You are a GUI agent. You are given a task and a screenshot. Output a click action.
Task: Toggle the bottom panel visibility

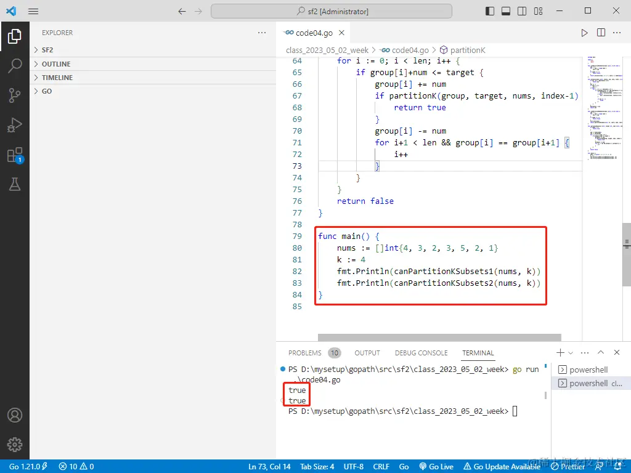(506, 11)
